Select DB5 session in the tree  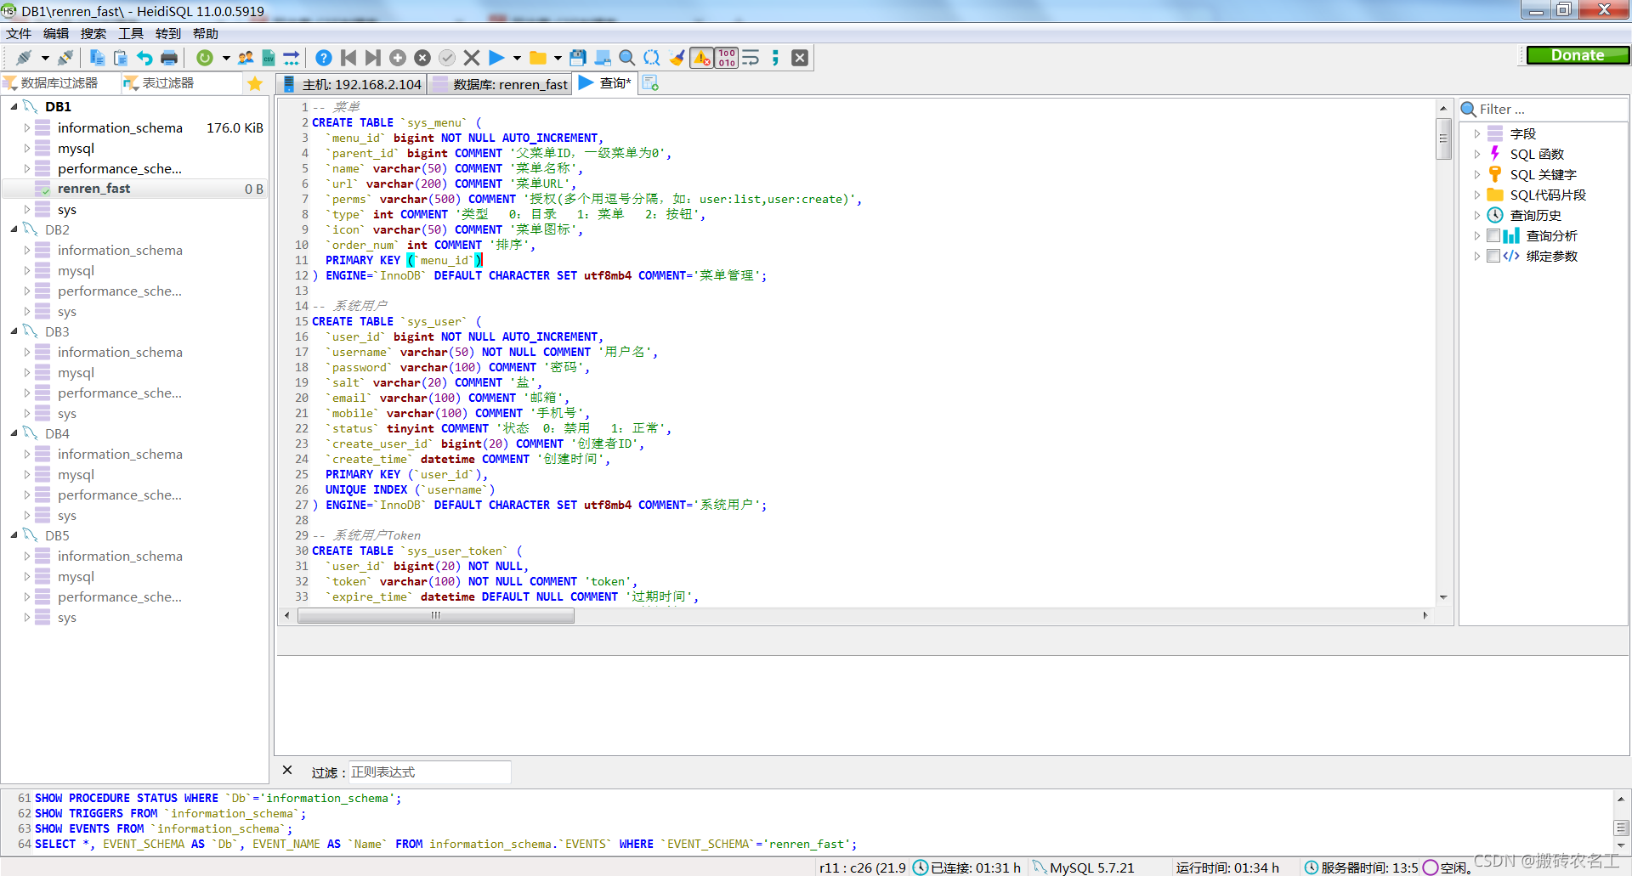(x=57, y=535)
